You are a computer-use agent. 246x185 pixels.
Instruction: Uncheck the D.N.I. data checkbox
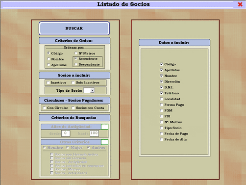coord(162,87)
